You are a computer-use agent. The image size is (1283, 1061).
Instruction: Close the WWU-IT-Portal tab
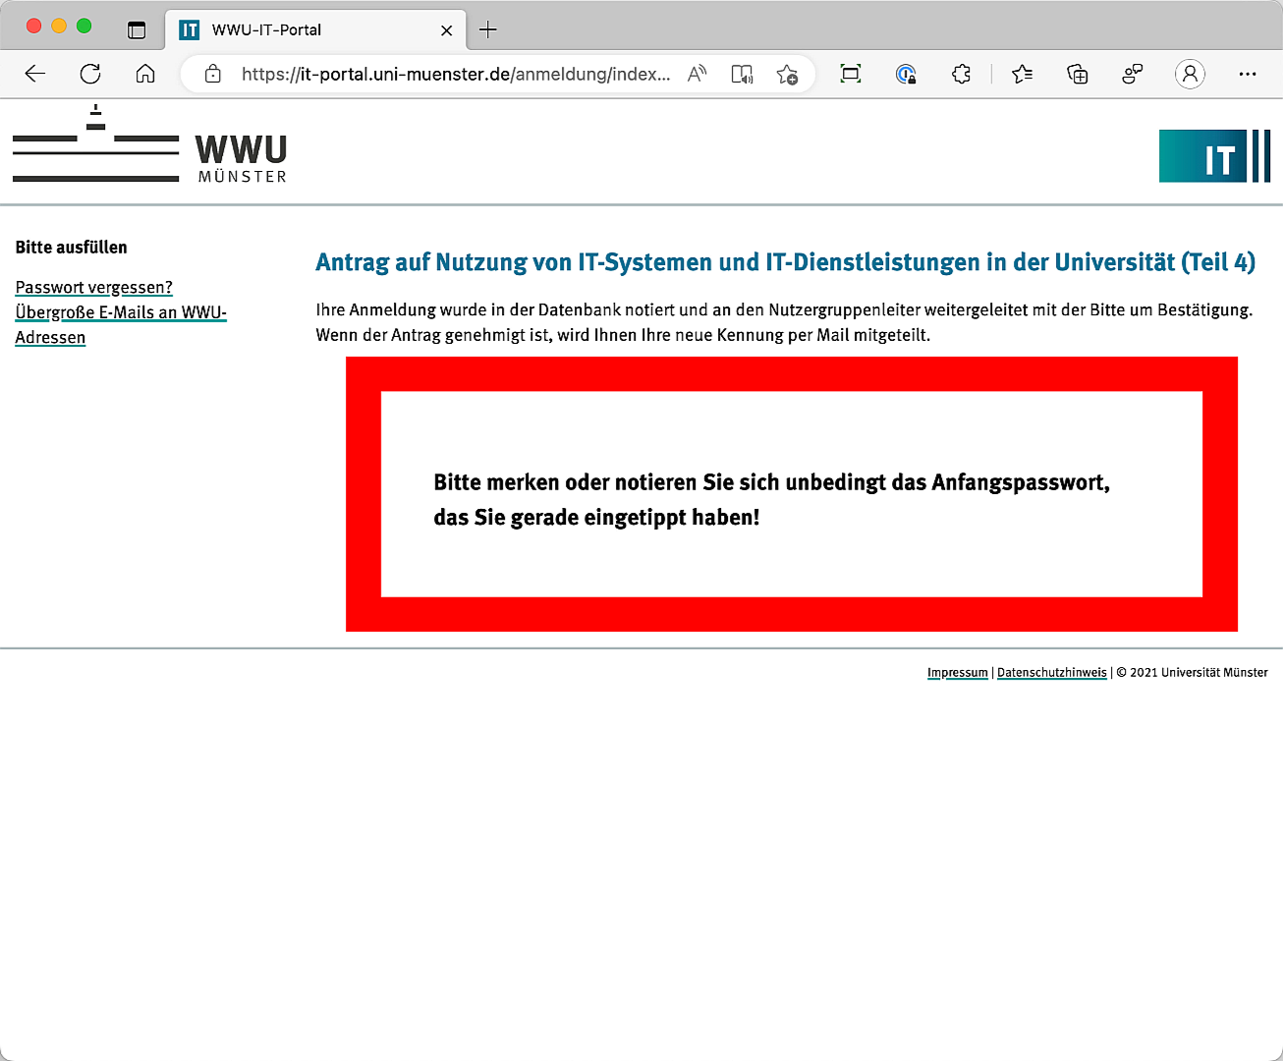(446, 30)
